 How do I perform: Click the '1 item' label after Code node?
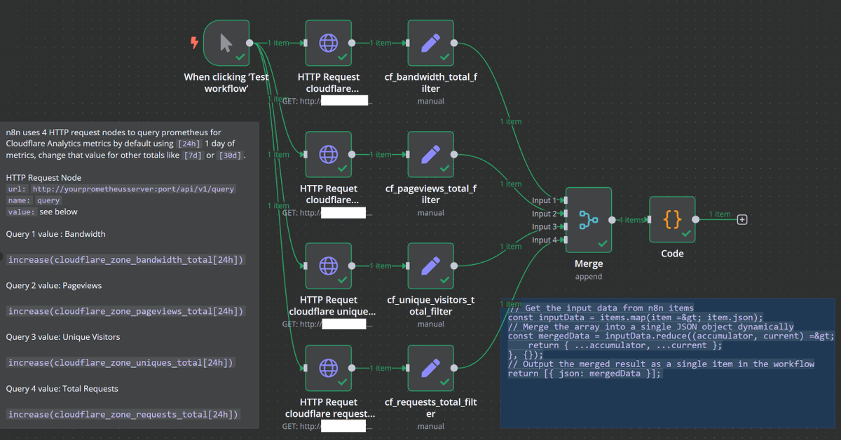[719, 214]
